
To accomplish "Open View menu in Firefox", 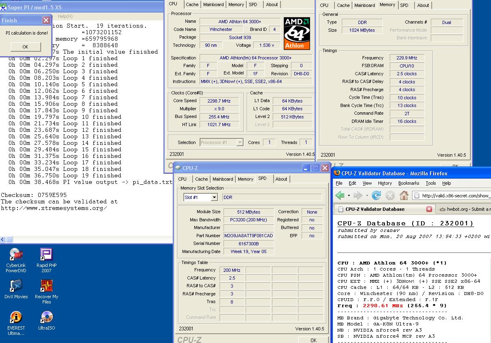I will [x=367, y=183].
